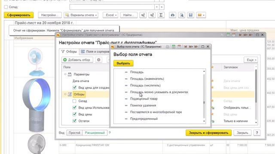Image resolution: width=275 pixels, height=154 pixels.
Task: Collapse the Параметры tree node
Action: (65, 74)
